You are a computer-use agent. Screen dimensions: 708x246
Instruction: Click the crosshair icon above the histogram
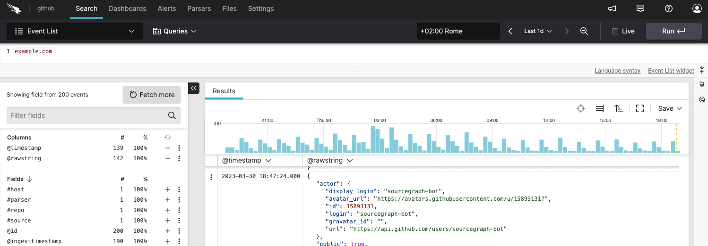click(x=581, y=108)
